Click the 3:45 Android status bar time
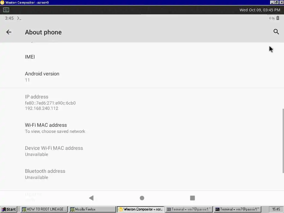This screenshot has height=213, width=284. (9, 18)
